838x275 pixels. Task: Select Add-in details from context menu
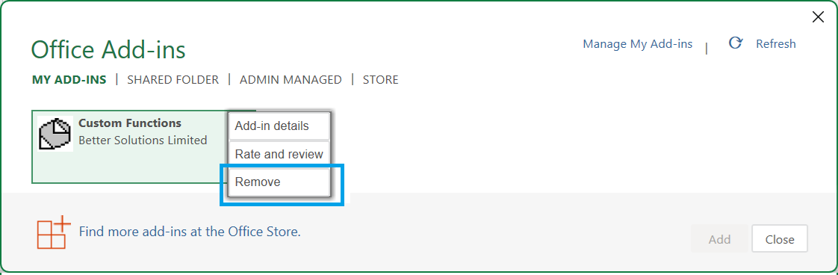click(x=279, y=126)
